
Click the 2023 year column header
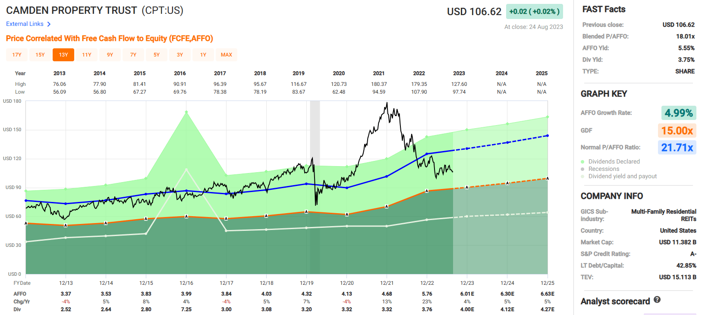tap(459, 73)
